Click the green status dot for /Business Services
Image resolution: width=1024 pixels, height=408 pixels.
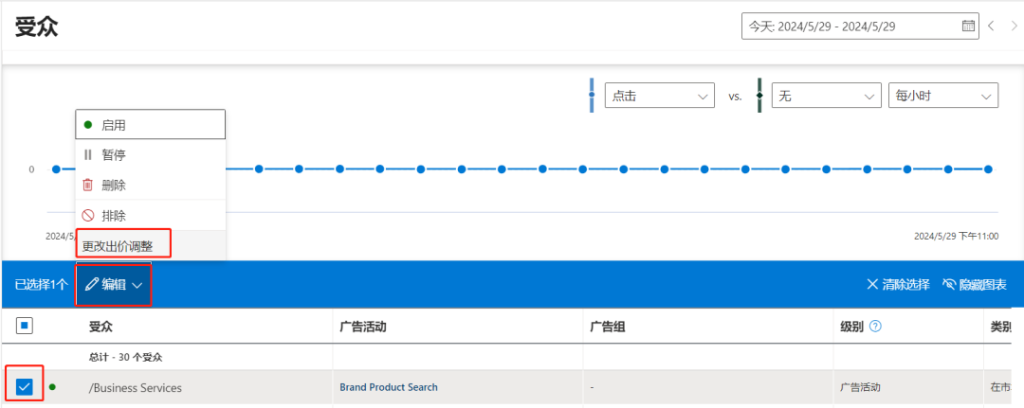(52, 387)
